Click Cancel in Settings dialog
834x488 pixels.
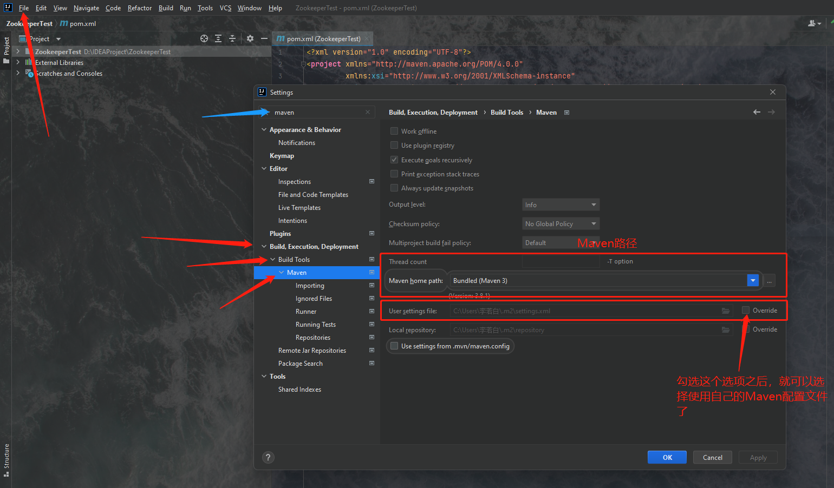(713, 457)
